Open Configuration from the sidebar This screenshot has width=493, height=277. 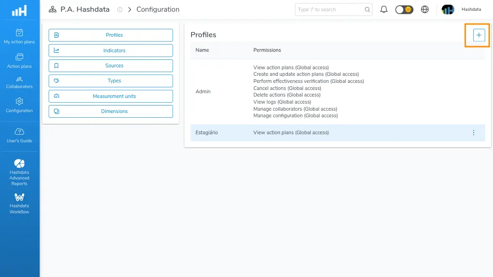click(x=19, y=105)
